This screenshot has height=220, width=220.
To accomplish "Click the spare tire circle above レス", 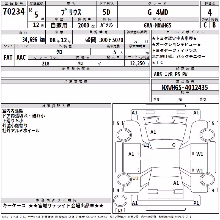I will (120, 201).
